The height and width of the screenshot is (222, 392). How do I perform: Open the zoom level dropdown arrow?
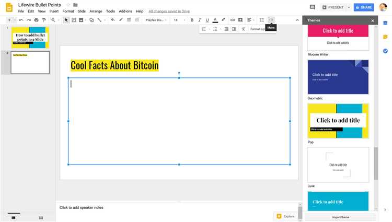coord(59,20)
